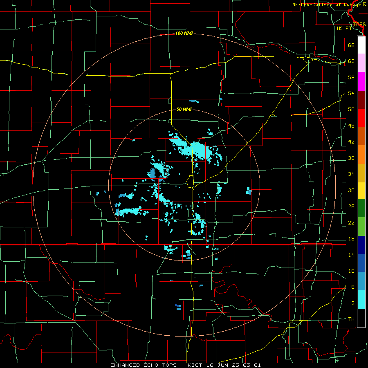Click the legend value 50
The image size is (368, 368).
point(351,110)
